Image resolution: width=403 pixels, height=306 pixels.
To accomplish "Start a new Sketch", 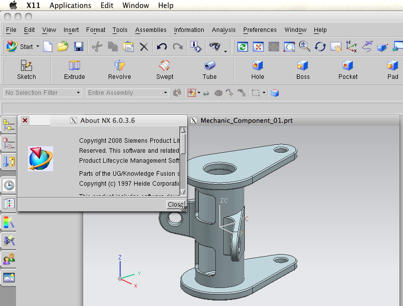I will (x=27, y=69).
